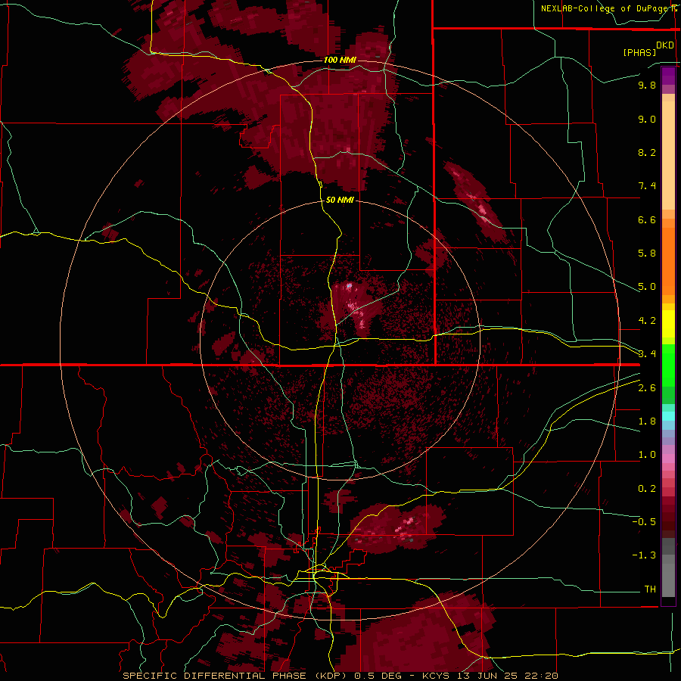Select the 6.6 scale label
Screen dimensions: 681x681
(647, 219)
